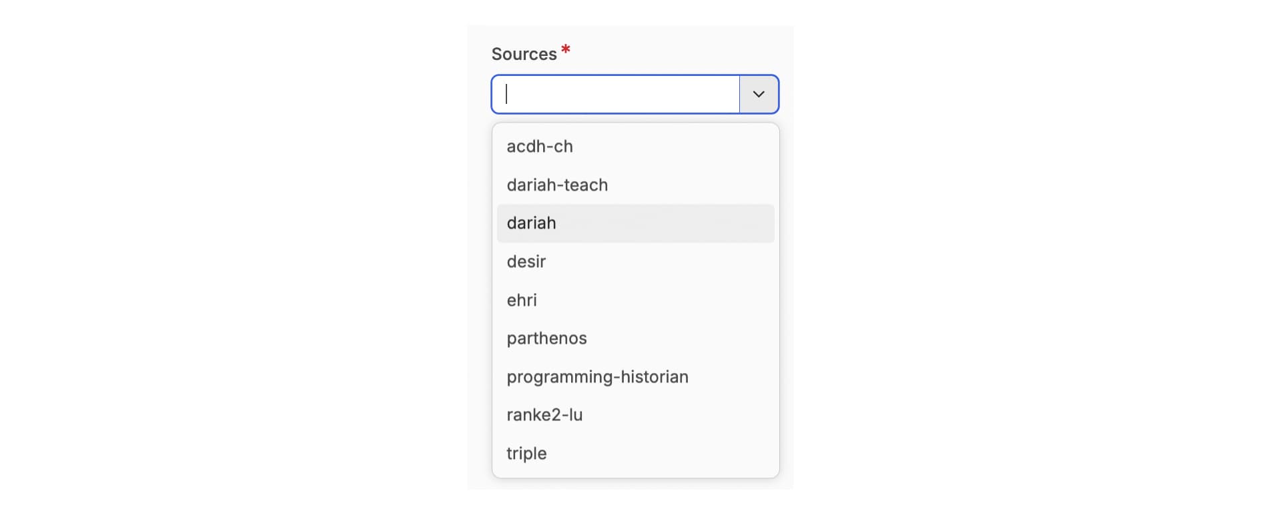Choose the ehri option
The image size is (1261, 513).
(x=522, y=300)
